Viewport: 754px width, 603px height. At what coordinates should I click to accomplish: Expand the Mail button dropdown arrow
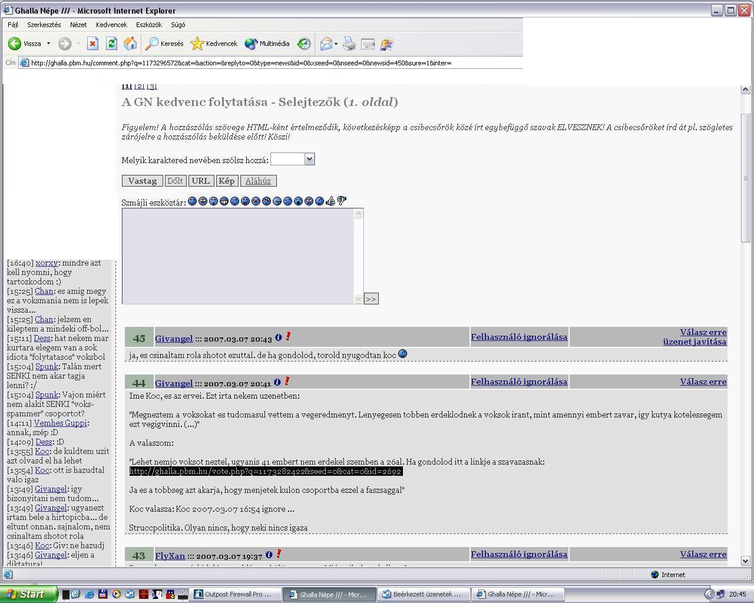coord(336,44)
